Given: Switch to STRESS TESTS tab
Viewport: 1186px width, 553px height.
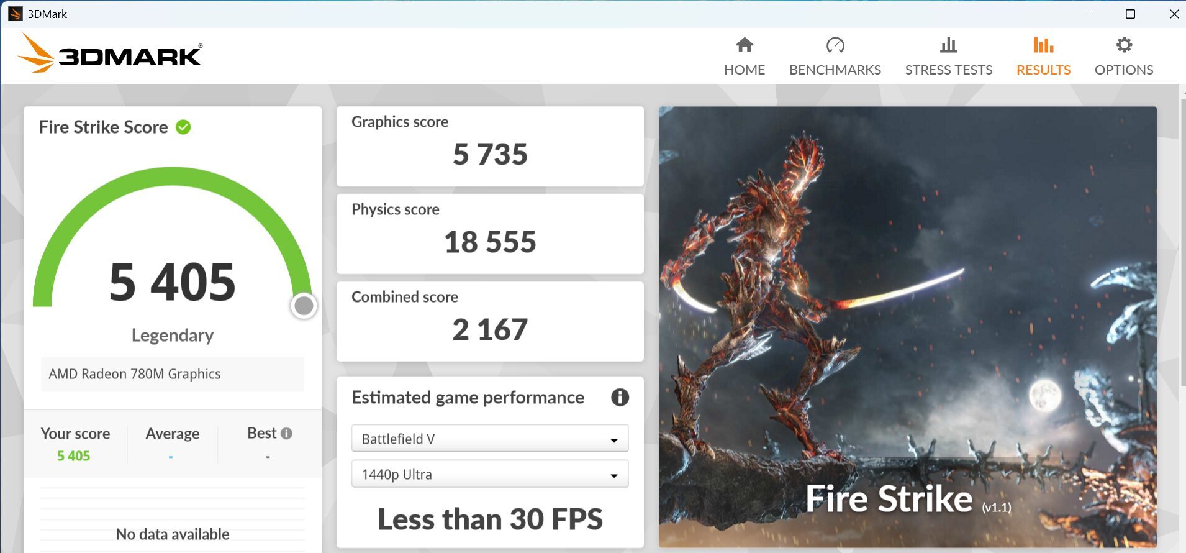Looking at the screenshot, I should [948, 56].
